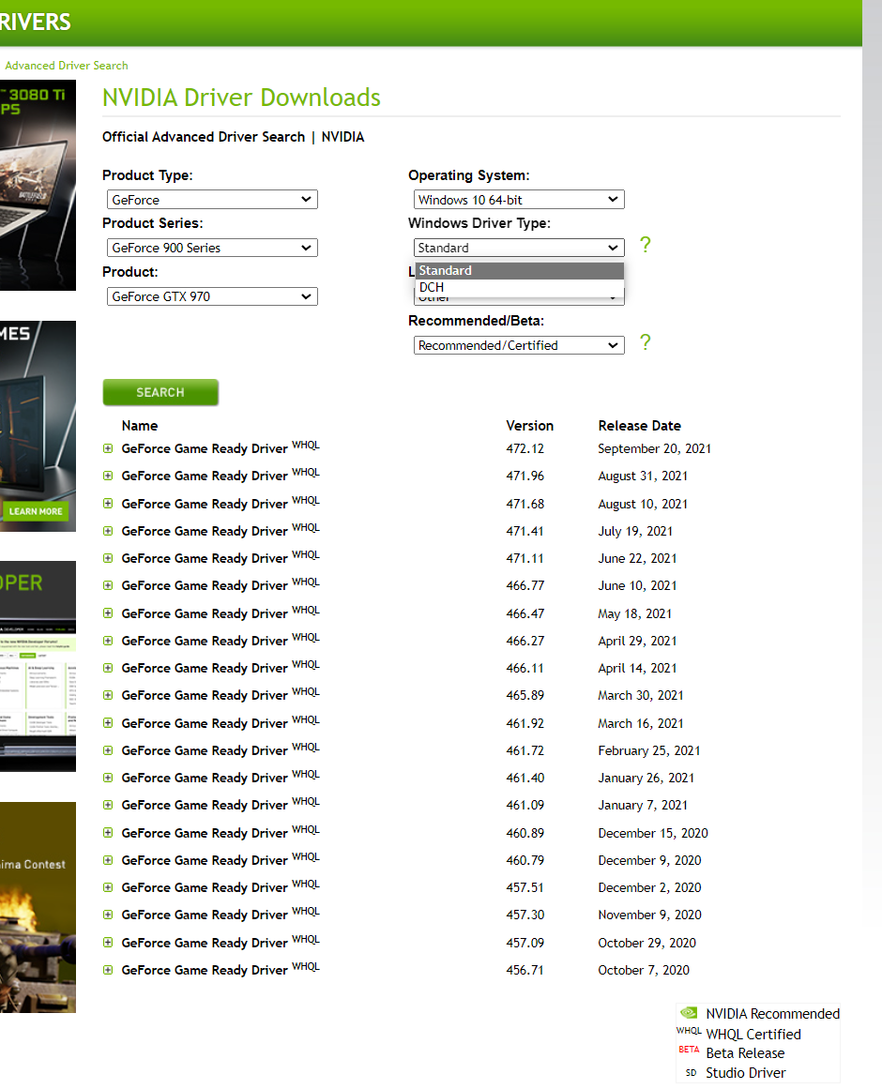Open the developer forum banner thumbnail
Screen dimensions: 882x1089
tap(38, 666)
